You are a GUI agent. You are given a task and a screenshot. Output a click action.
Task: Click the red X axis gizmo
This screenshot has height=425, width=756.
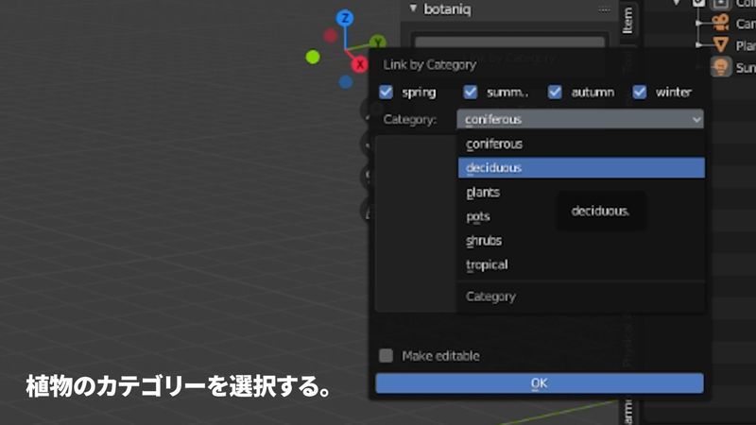tap(360, 64)
